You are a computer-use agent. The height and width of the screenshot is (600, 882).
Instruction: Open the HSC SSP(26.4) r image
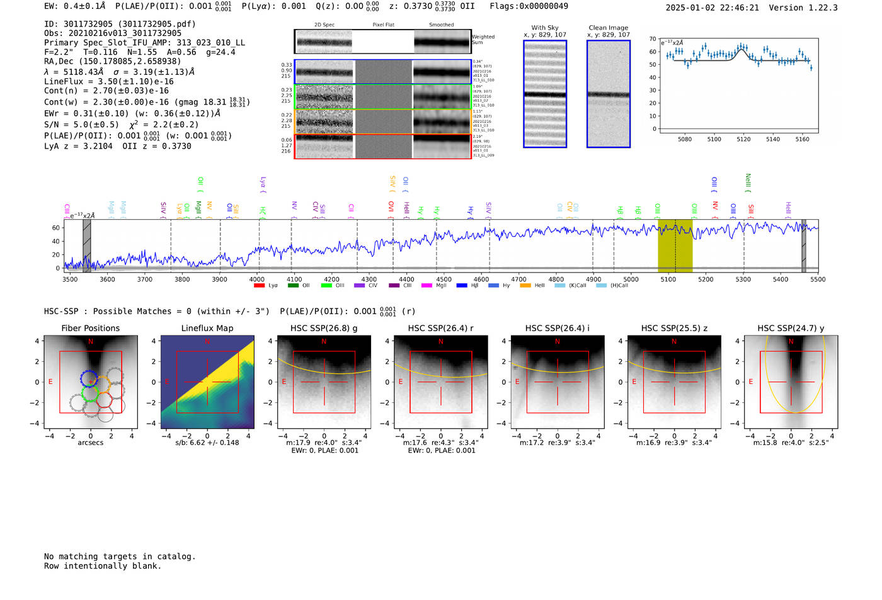(x=440, y=382)
